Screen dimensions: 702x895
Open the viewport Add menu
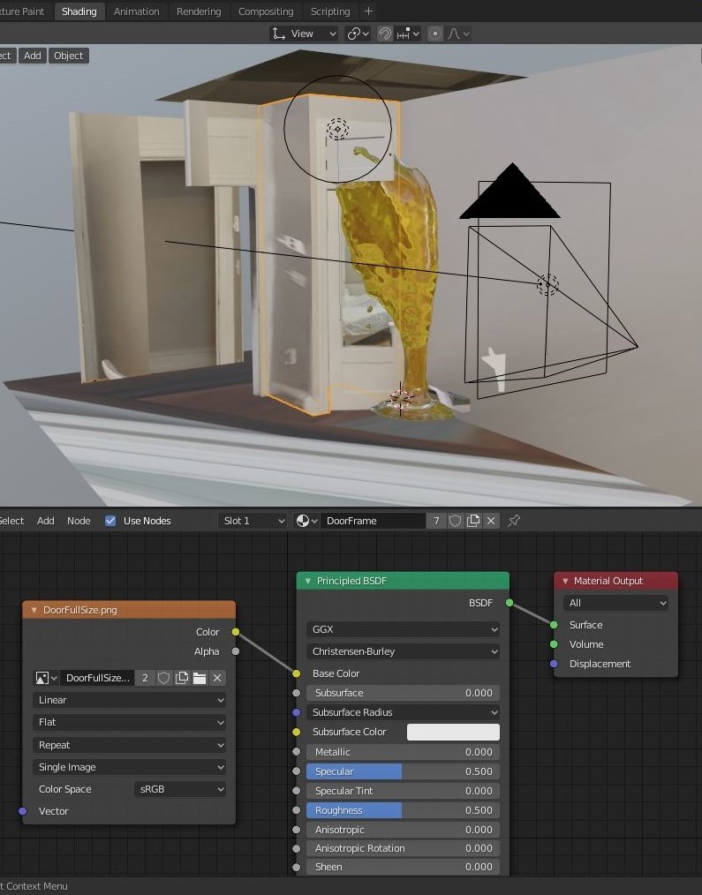click(x=32, y=56)
